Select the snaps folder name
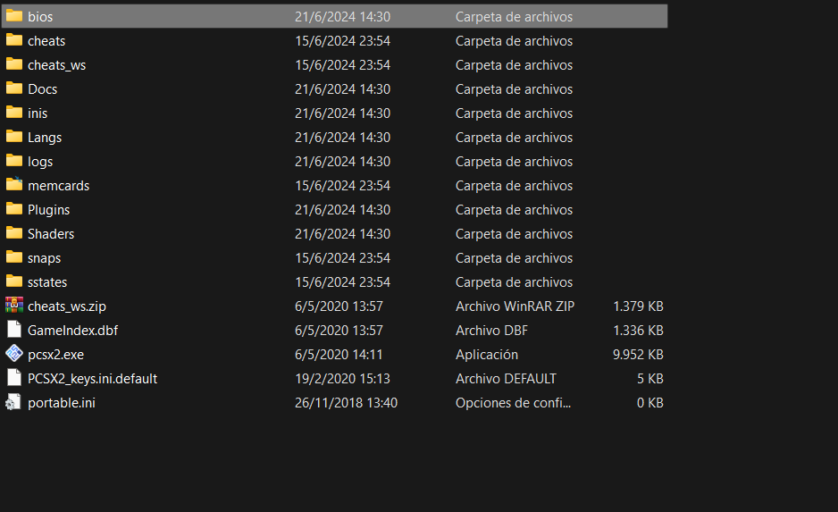The image size is (838, 512). point(45,258)
